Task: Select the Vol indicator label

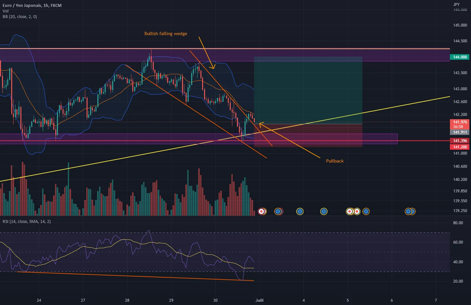Action: point(6,11)
